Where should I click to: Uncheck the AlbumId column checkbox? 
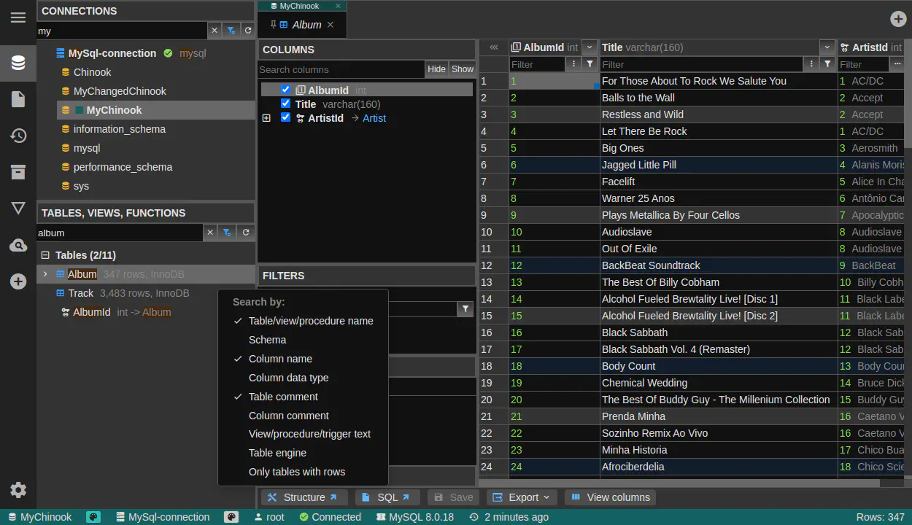[286, 90]
